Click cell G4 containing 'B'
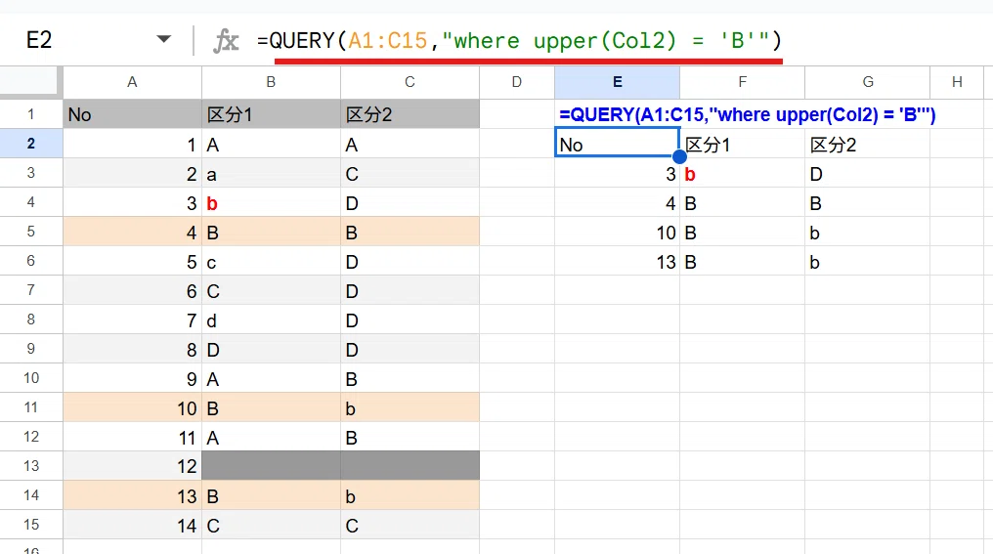 [x=868, y=202]
